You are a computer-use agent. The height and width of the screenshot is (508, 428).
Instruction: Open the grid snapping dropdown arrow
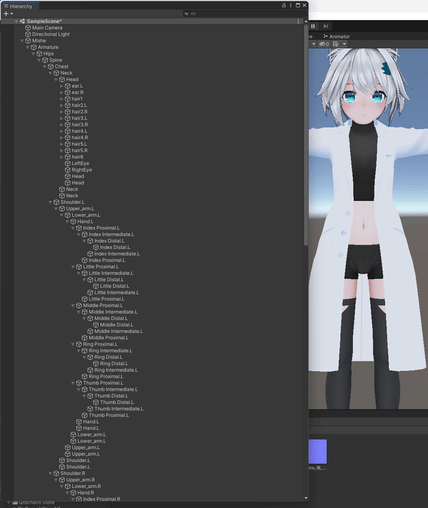tap(343, 44)
